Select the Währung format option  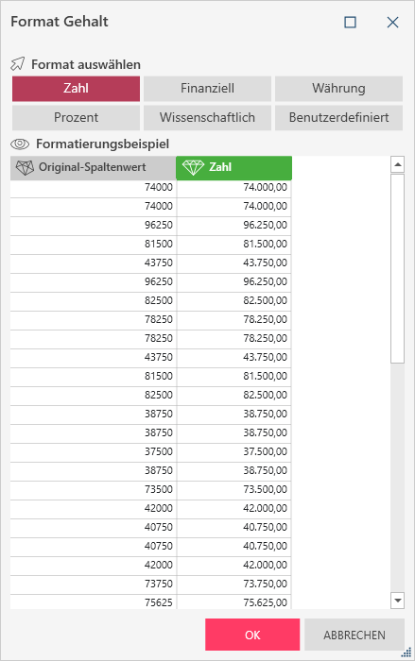338,89
